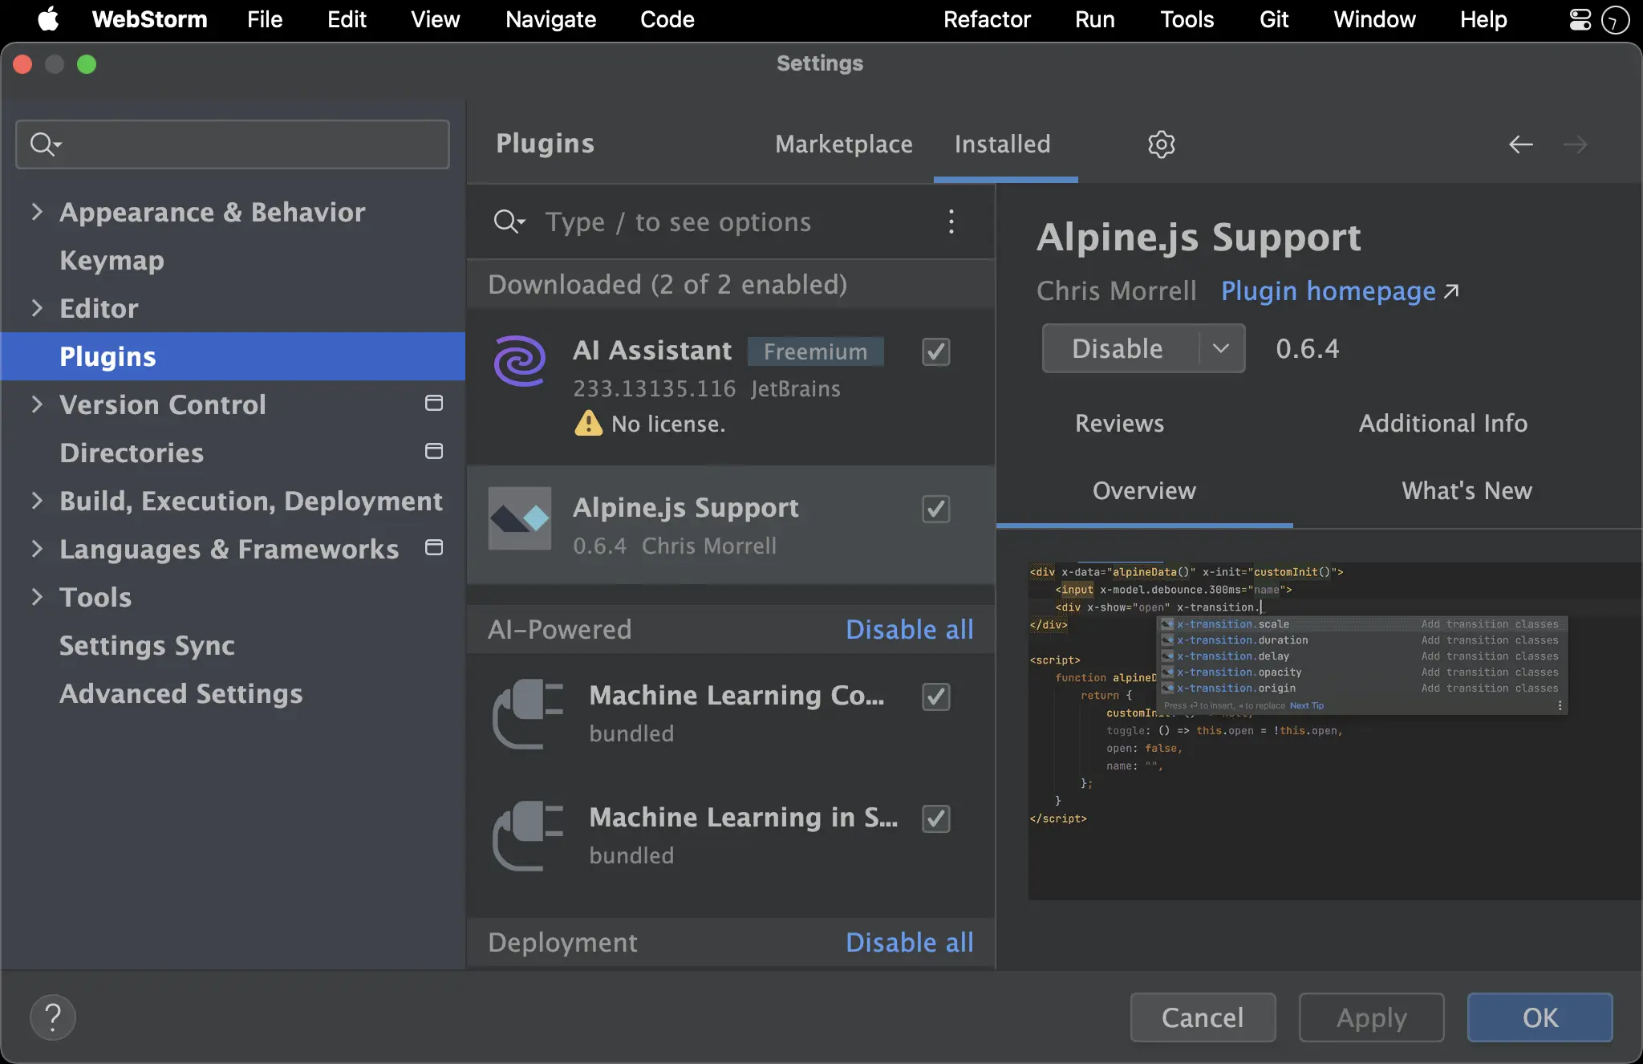Open the Navigate menu

tap(550, 19)
